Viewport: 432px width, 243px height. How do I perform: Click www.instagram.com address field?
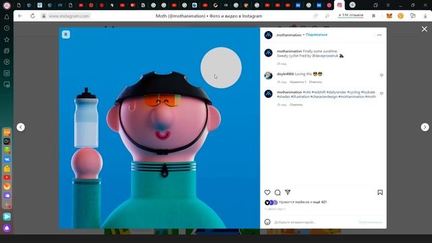69,16
